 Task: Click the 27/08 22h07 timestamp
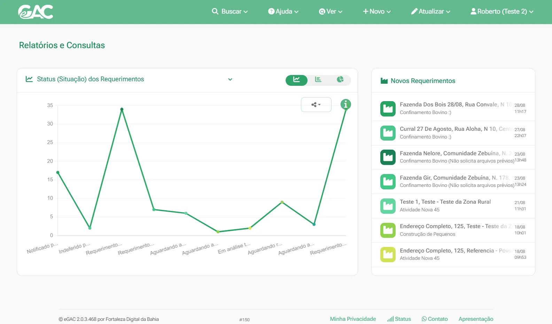520,133
